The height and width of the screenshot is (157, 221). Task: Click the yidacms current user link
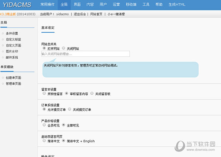pos(63,14)
